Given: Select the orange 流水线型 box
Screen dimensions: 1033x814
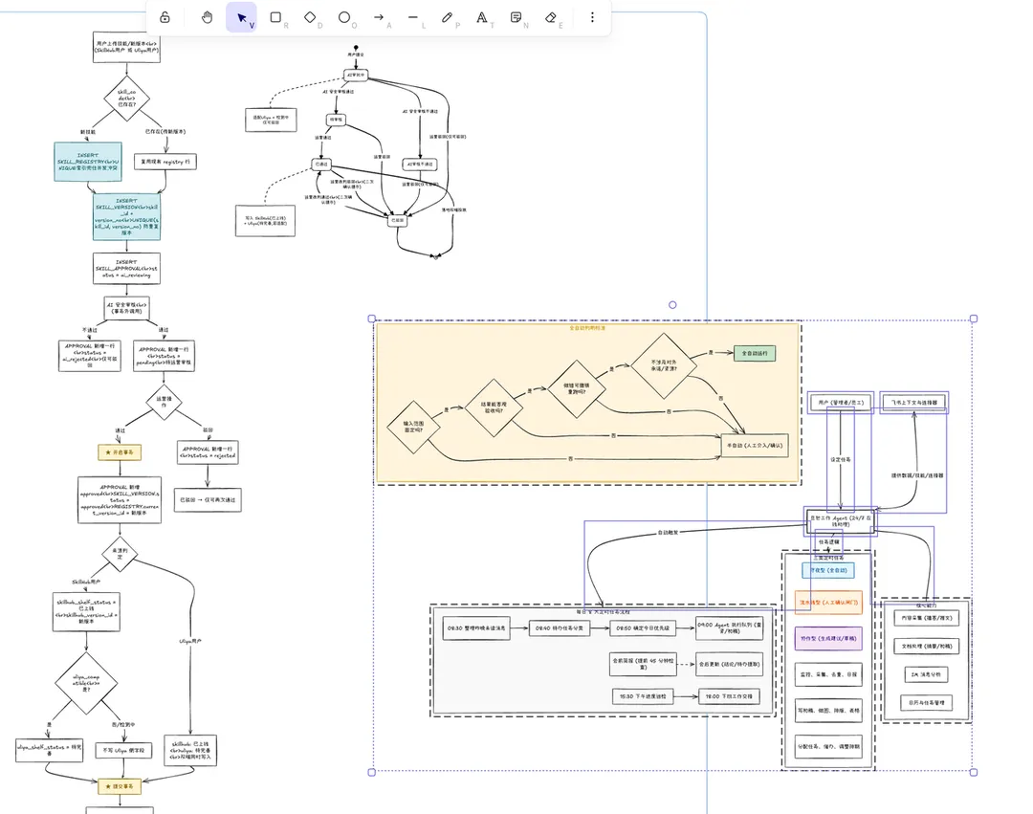Looking at the screenshot, I should (828, 603).
